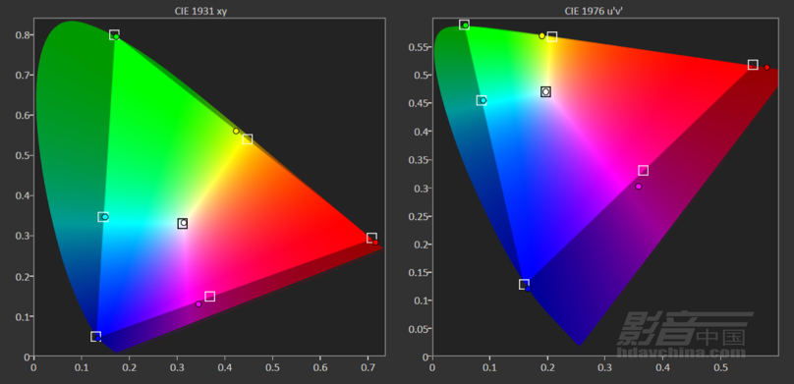Screen dimensions: 794x384
Task: Select blue primary marker in CIE 1931 chart
Action: [96, 337]
